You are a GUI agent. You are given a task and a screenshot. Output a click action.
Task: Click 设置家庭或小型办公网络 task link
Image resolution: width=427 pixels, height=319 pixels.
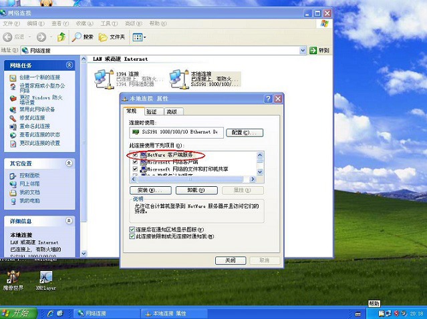pos(42,88)
